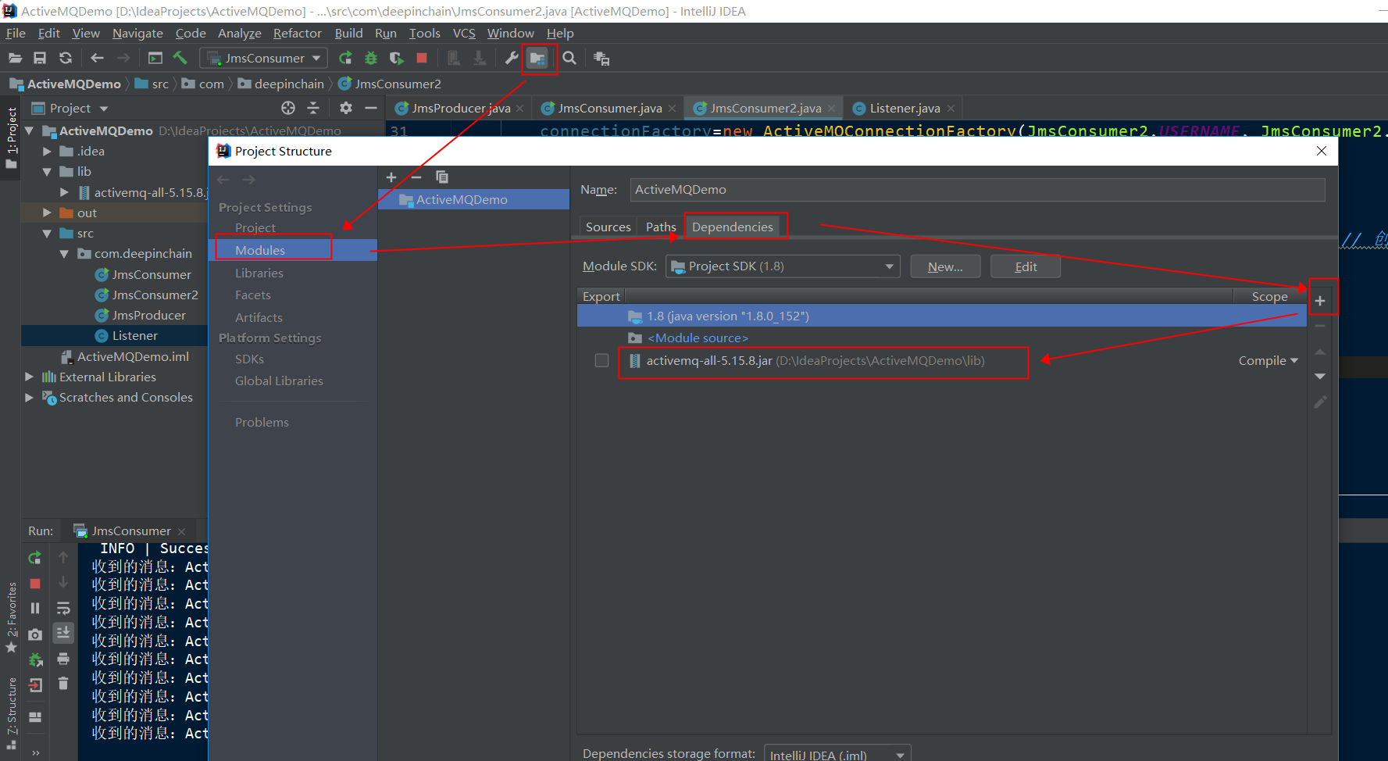This screenshot has height=761, width=1388.
Task: Enable soft-wrap in the run console
Action: pyautogui.click(x=63, y=608)
